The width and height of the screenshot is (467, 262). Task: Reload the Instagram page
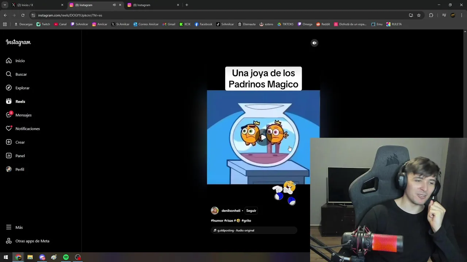click(x=23, y=15)
